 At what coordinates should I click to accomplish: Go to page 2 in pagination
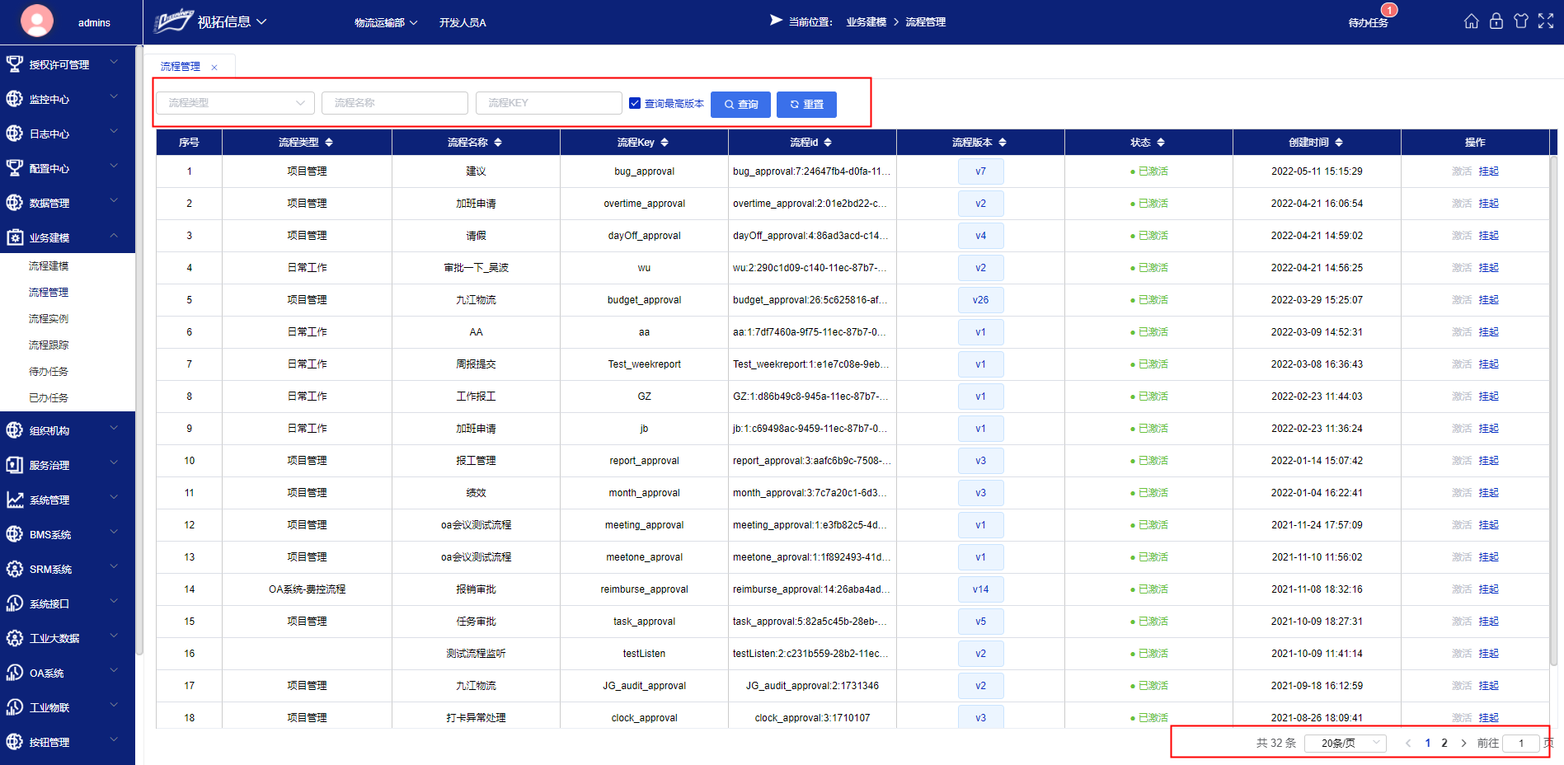pyautogui.click(x=1444, y=743)
